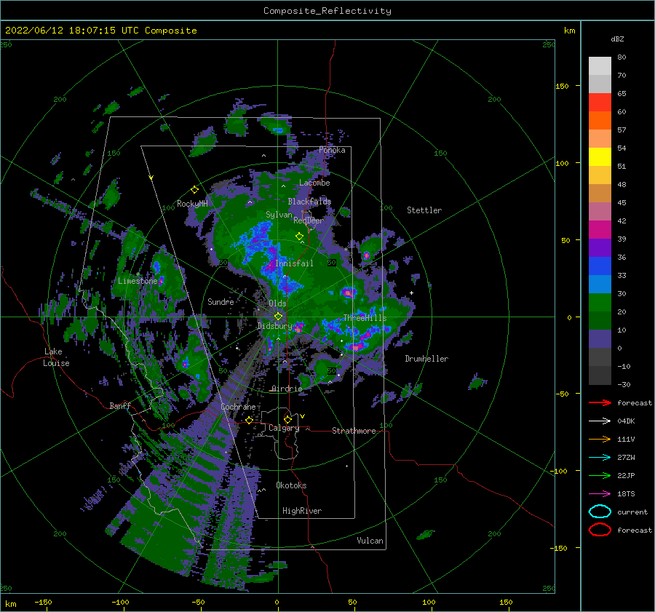Viewport: 655px width, 612px height.
Task: Click the Blackfalds city label
Action: [309, 202]
